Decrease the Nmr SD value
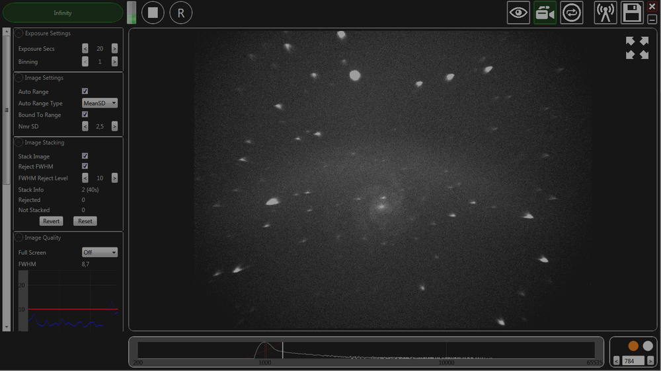Viewport: 661px width, 371px height. pos(85,126)
